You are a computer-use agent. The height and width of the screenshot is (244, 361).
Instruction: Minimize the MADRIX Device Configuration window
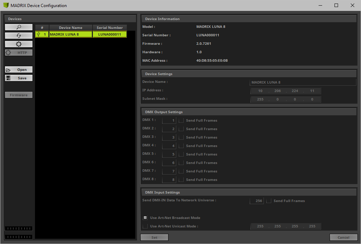pos(320,5)
